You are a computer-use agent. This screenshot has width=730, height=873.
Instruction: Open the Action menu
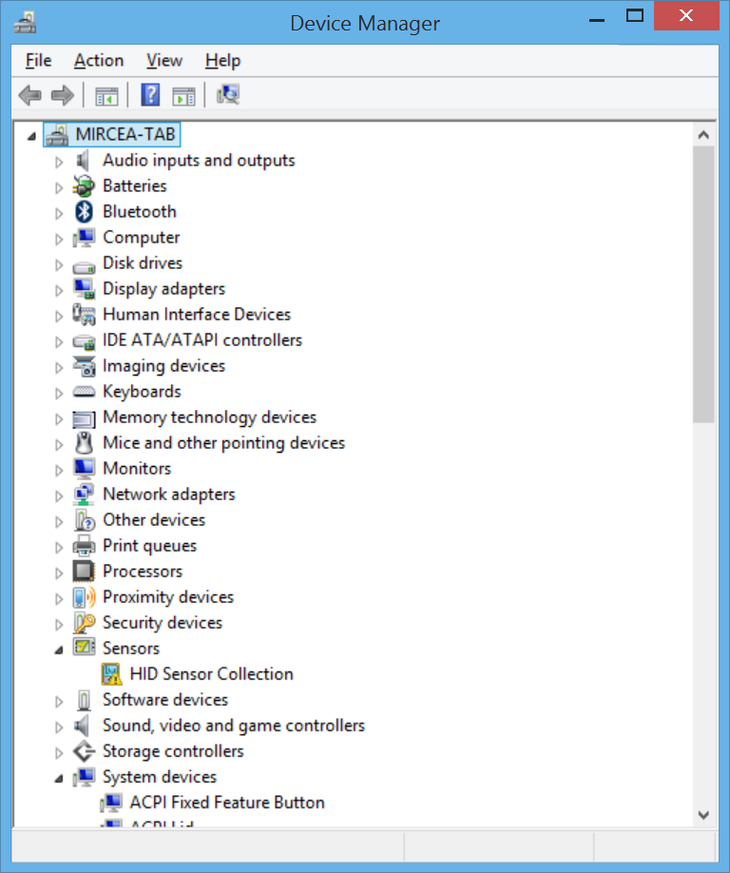(x=99, y=61)
